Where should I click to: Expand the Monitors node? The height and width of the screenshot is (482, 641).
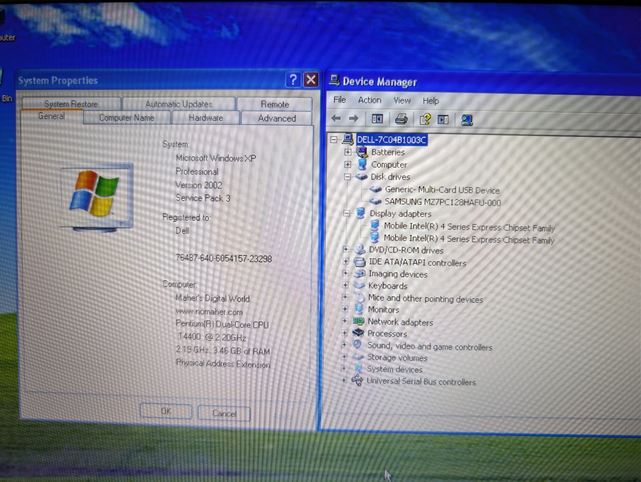click(345, 309)
